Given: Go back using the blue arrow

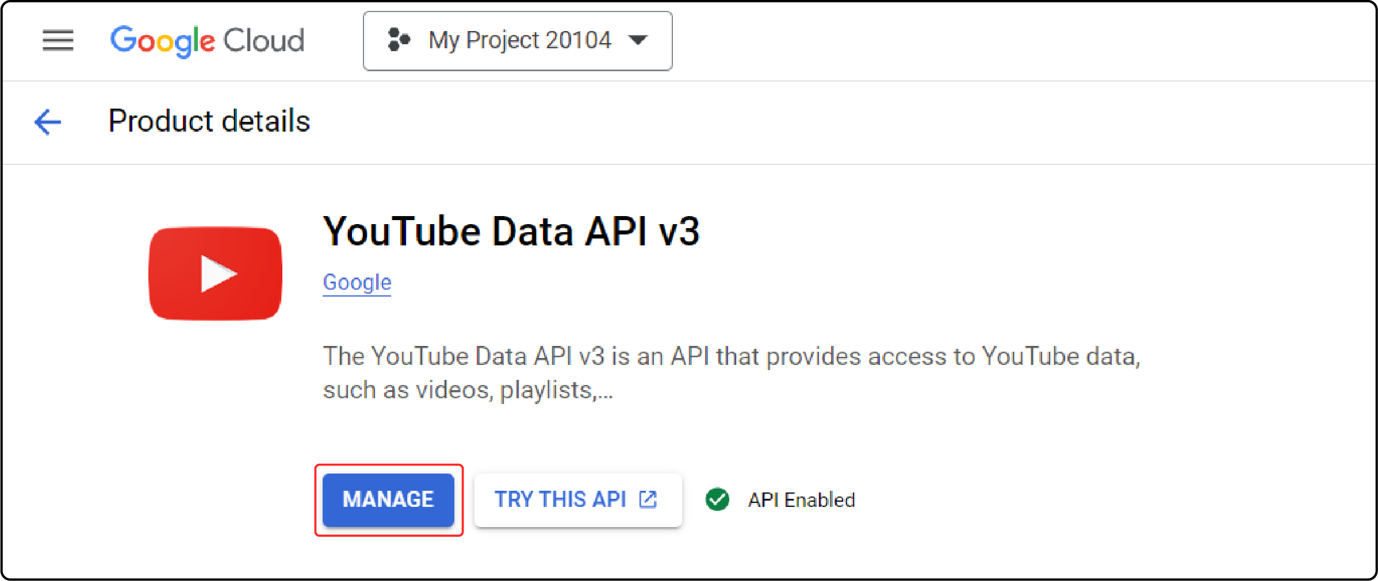Looking at the screenshot, I should [48, 122].
